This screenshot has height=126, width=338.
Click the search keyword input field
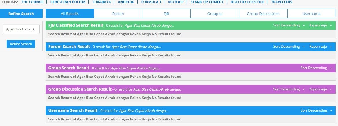(x=21, y=29)
